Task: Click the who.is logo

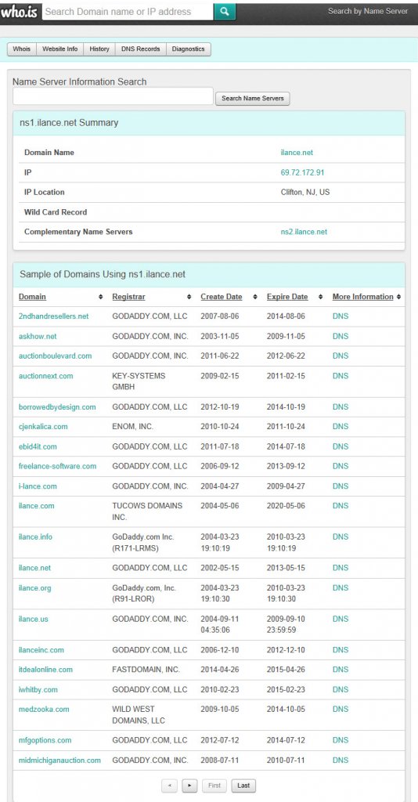Action: (x=20, y=11)
